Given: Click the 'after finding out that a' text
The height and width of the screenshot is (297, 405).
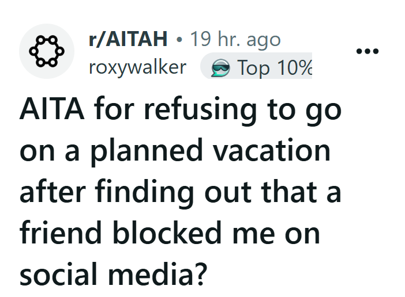Looking at the screenshot, I should (180, 191).
